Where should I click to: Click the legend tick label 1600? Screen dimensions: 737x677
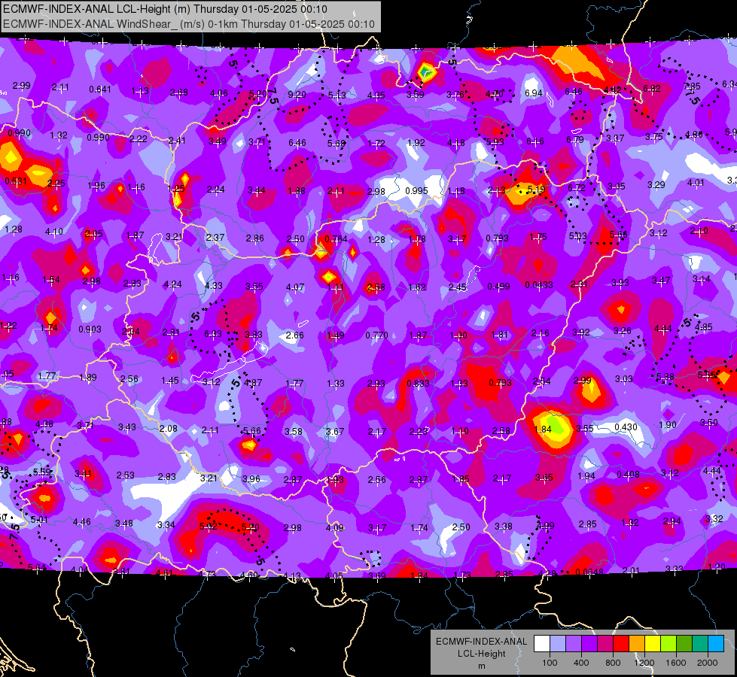pos(676,663)
